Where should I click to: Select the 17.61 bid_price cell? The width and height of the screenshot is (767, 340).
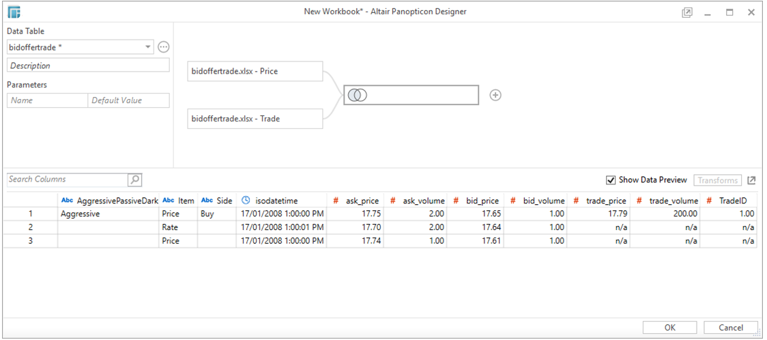pos(475,241)
